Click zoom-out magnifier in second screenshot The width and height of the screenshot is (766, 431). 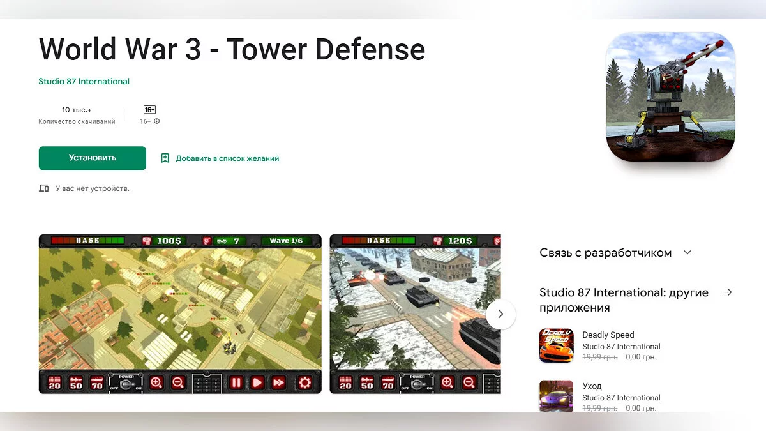(469, 382)
